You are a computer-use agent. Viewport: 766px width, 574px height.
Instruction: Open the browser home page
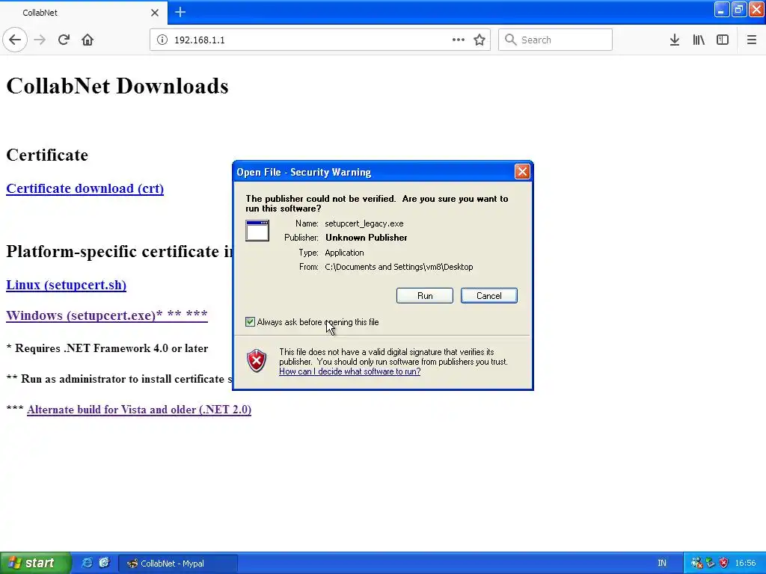(x=88, y=40)
